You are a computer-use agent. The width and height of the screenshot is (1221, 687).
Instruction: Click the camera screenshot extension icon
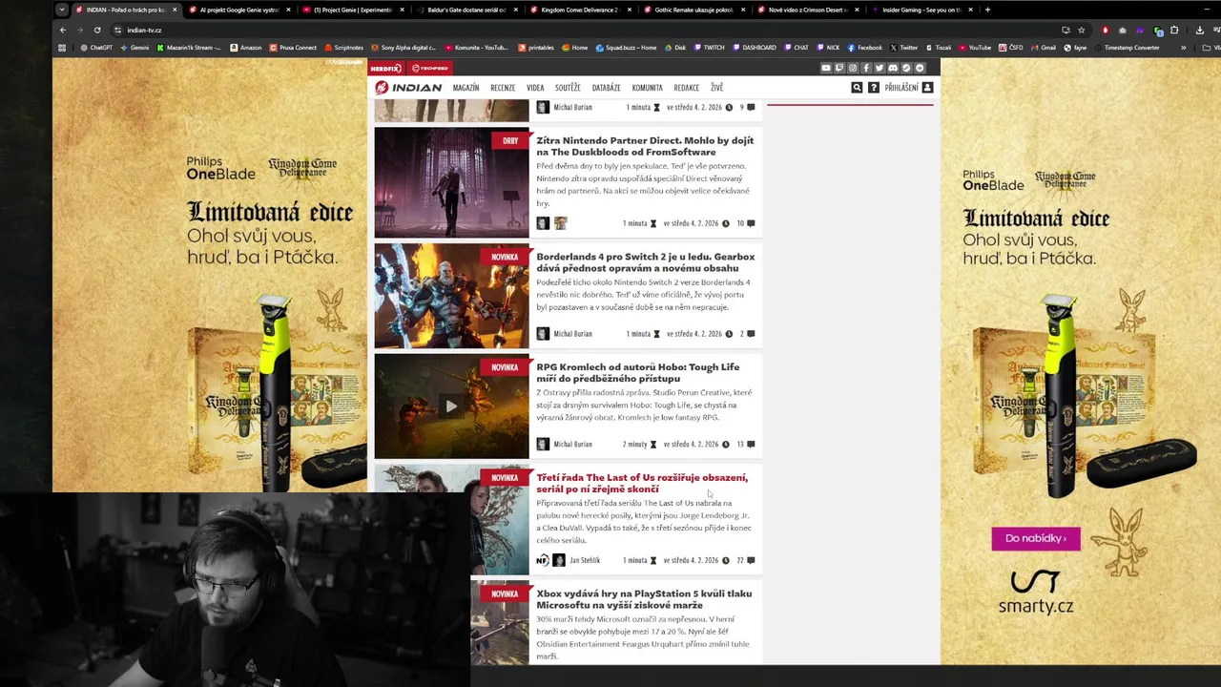click(1122, 30)
